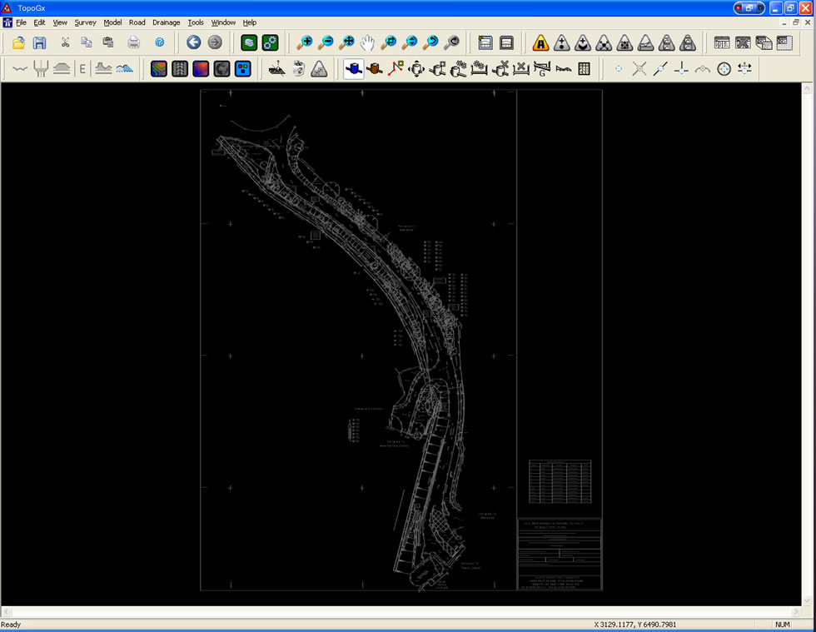Viewport: 816px width, 632px height.
Task: Click the Zoom Previous magnifier icon
Action: (x=431, y=42)
